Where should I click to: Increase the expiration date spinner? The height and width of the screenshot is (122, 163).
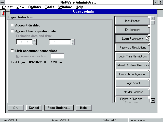(35, 41)
